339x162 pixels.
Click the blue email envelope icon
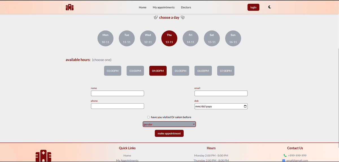tap(284, 160)
